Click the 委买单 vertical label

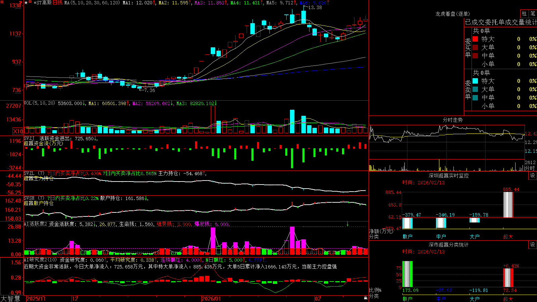pos(468,48)
